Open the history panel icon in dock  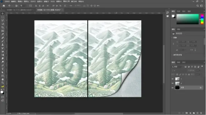point(168,12)
